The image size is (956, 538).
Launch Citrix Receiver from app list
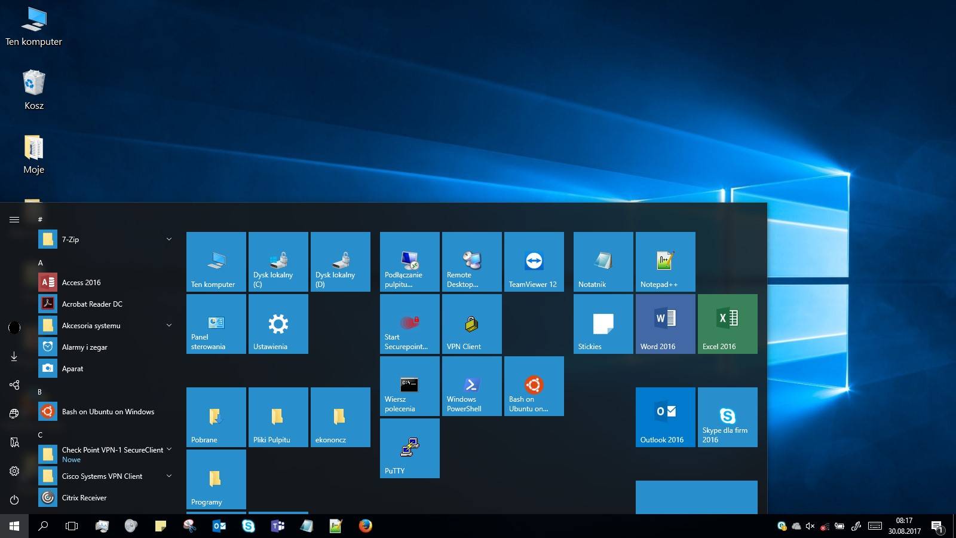pos(106,497)
